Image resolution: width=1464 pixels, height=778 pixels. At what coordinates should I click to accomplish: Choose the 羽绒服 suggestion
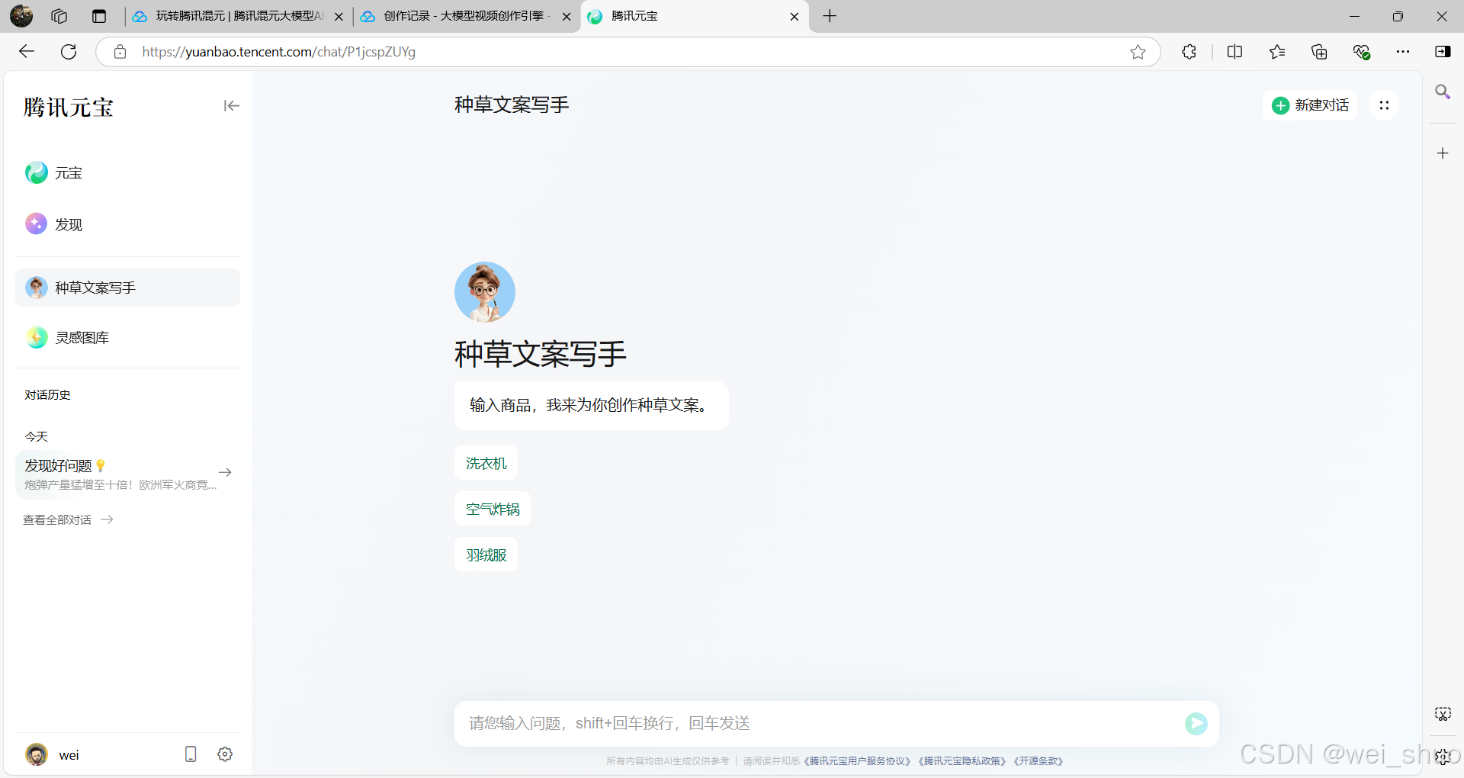[x=486, y=555]
